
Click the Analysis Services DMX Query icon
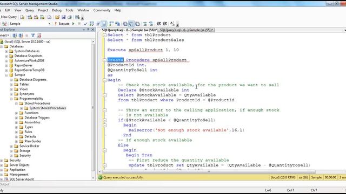click(36, 17)
